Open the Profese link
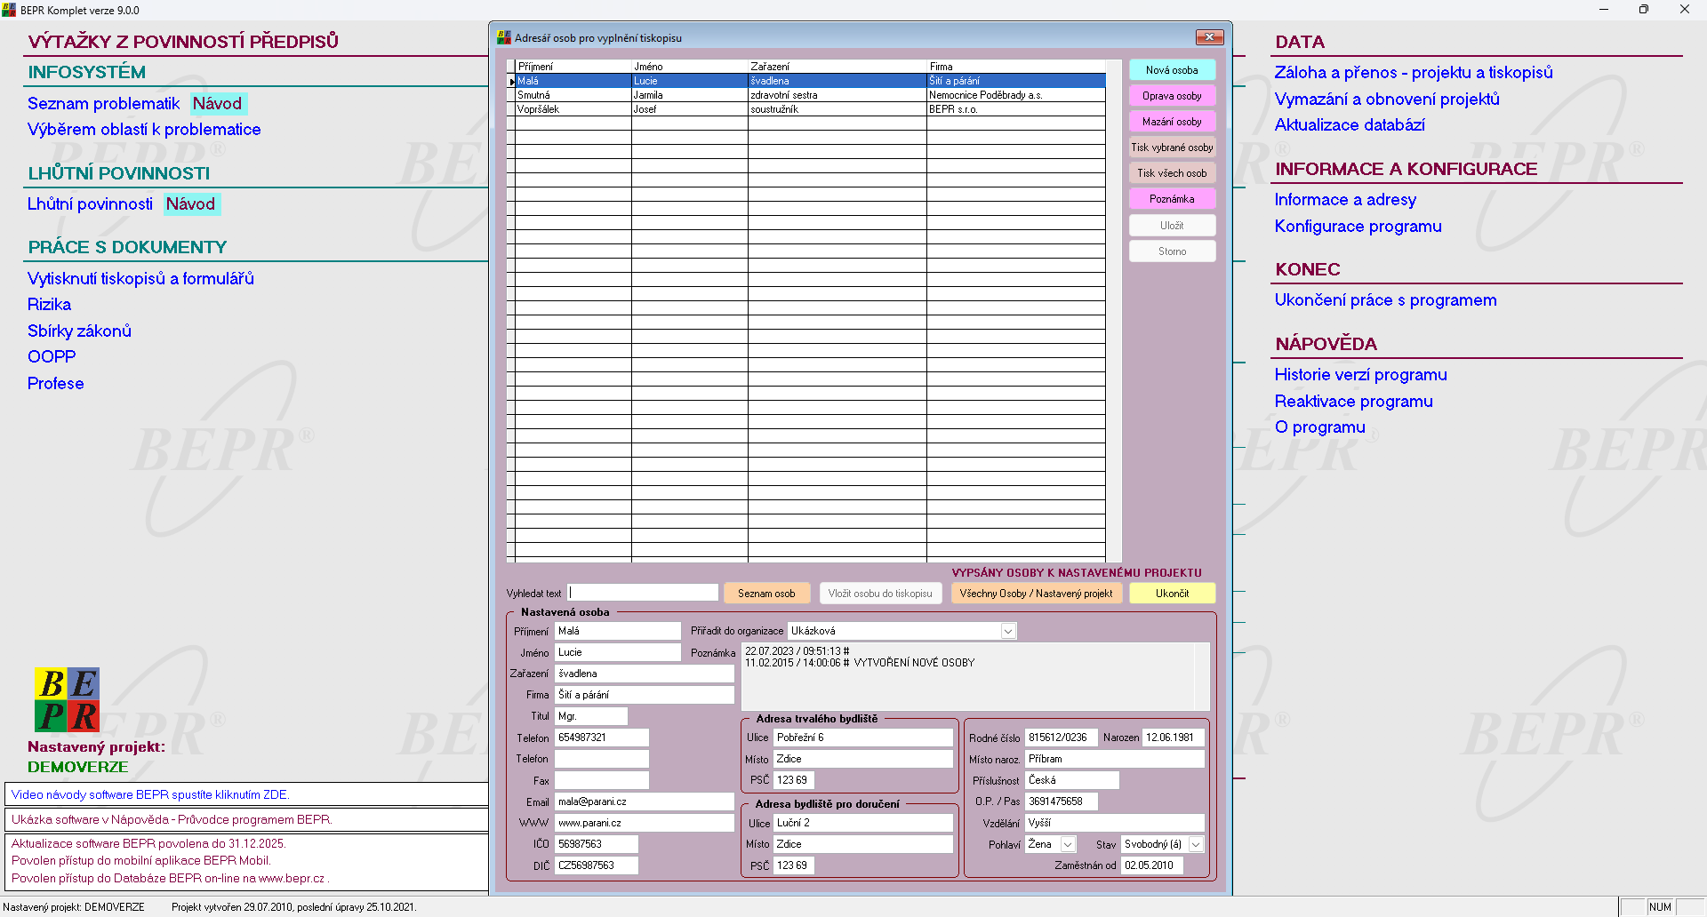 (x=55, y=384)
